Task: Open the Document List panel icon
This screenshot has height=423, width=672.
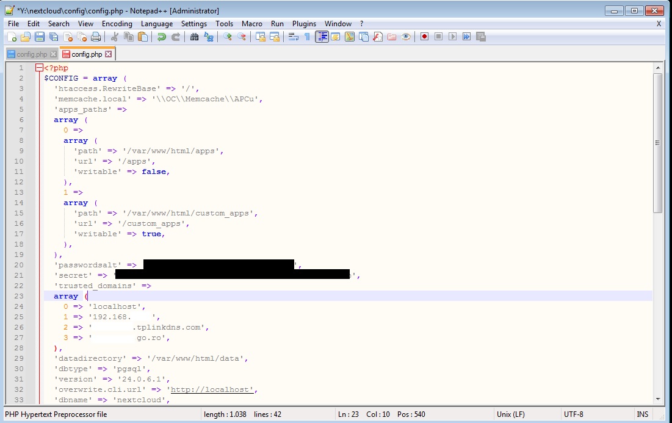Action: (x=364, y=37)
